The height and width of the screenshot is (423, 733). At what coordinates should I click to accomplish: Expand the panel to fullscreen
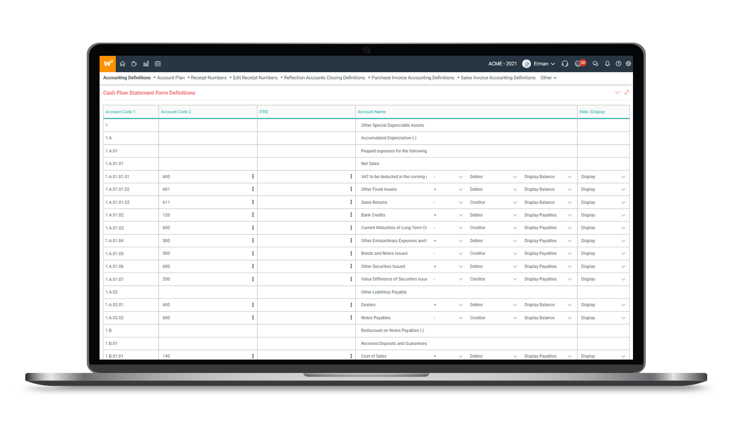click(627, 92)
